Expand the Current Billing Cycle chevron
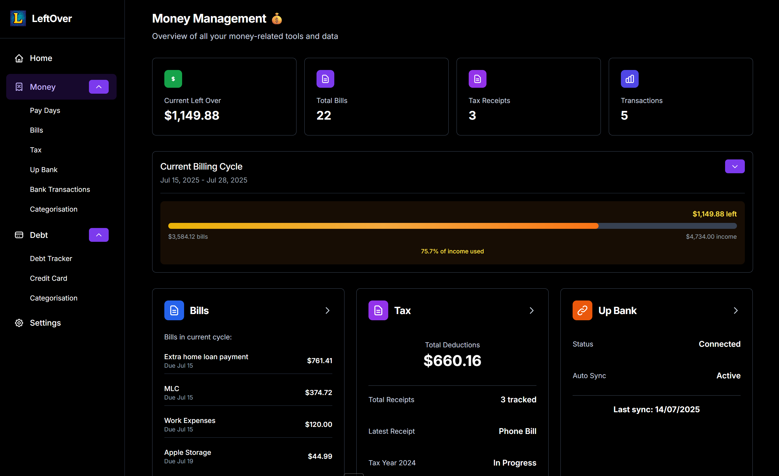This screenshot has height=476, width=779. point(735,166)
